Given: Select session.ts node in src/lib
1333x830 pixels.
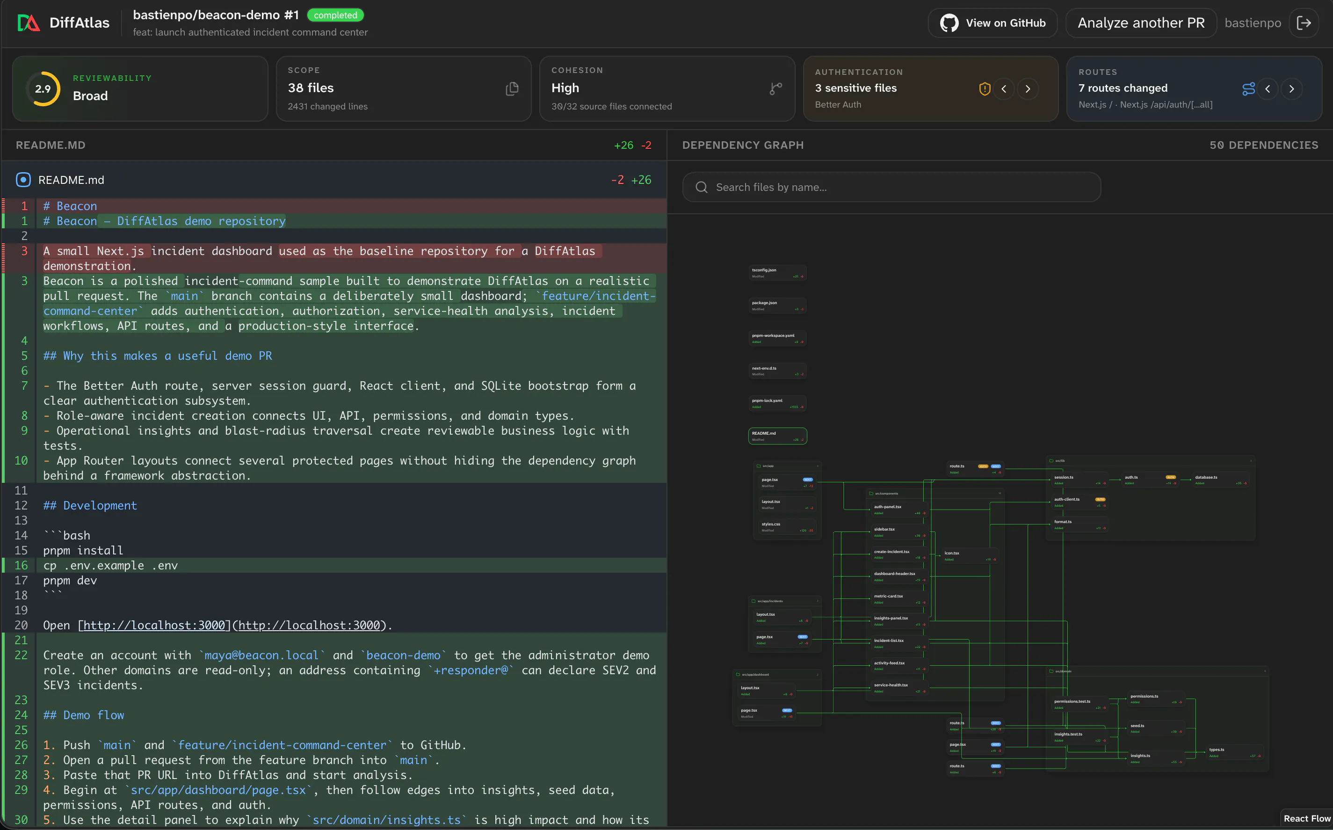Looking at the screenshot, I should [1079, 481].
